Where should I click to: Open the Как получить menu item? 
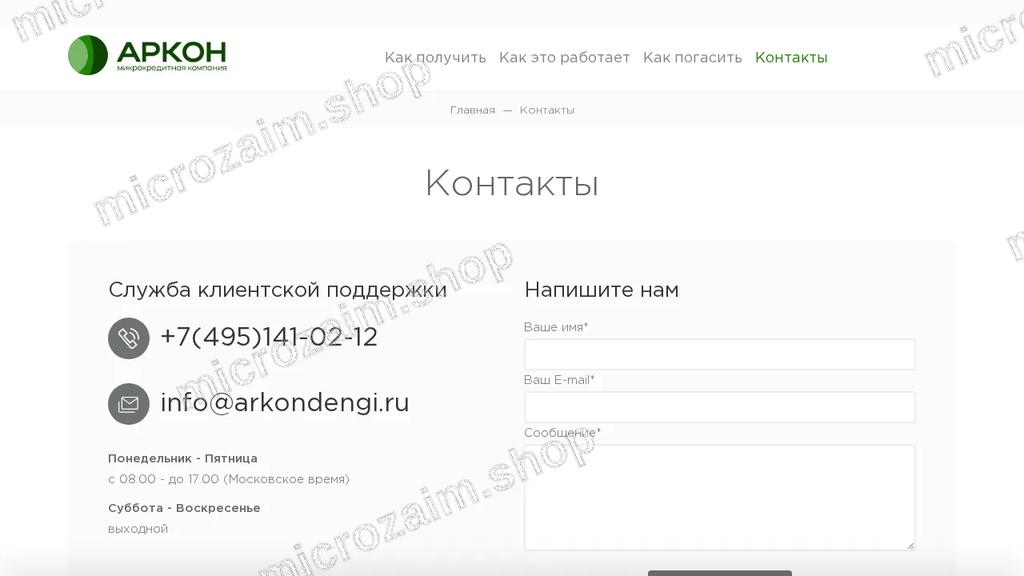[435, 58]
